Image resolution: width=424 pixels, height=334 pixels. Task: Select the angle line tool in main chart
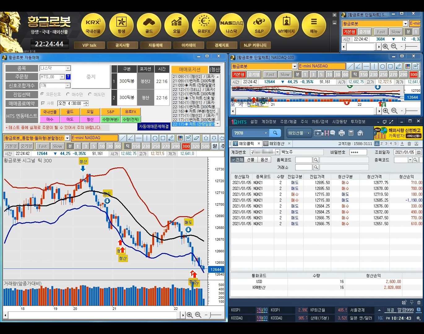click(x=131, y=138)
